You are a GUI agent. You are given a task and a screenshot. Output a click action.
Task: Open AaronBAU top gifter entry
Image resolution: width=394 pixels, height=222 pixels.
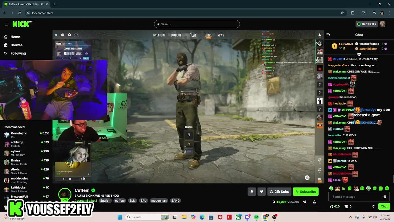point(342,46)
